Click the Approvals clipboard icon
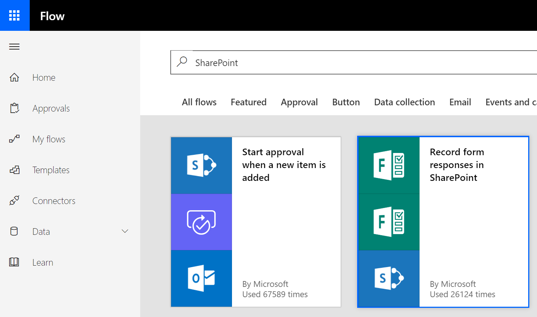The width and height of the screenshot is (537, 317). point(14,108)
